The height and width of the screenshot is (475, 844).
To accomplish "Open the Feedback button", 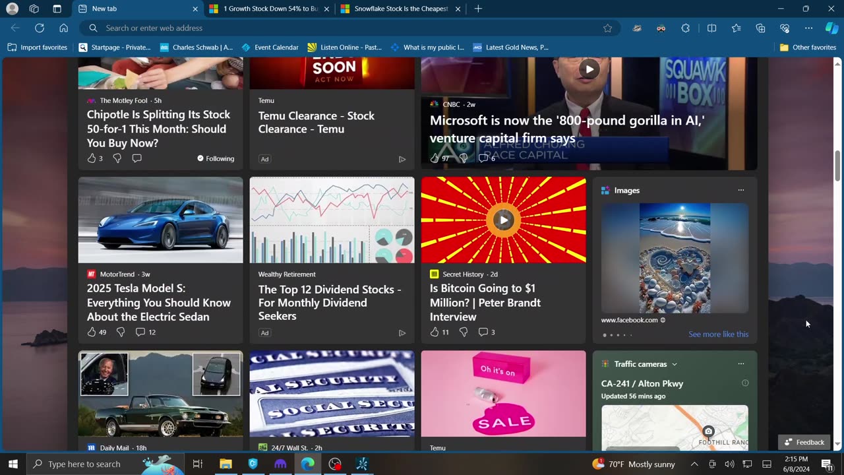I will coord(804,442).
